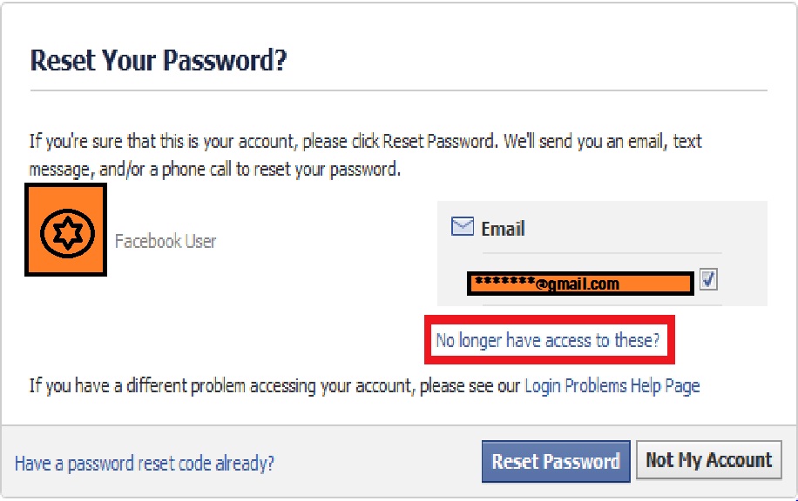Choose the Not My Account button
The image size is (798, 501).
(708, 460)
